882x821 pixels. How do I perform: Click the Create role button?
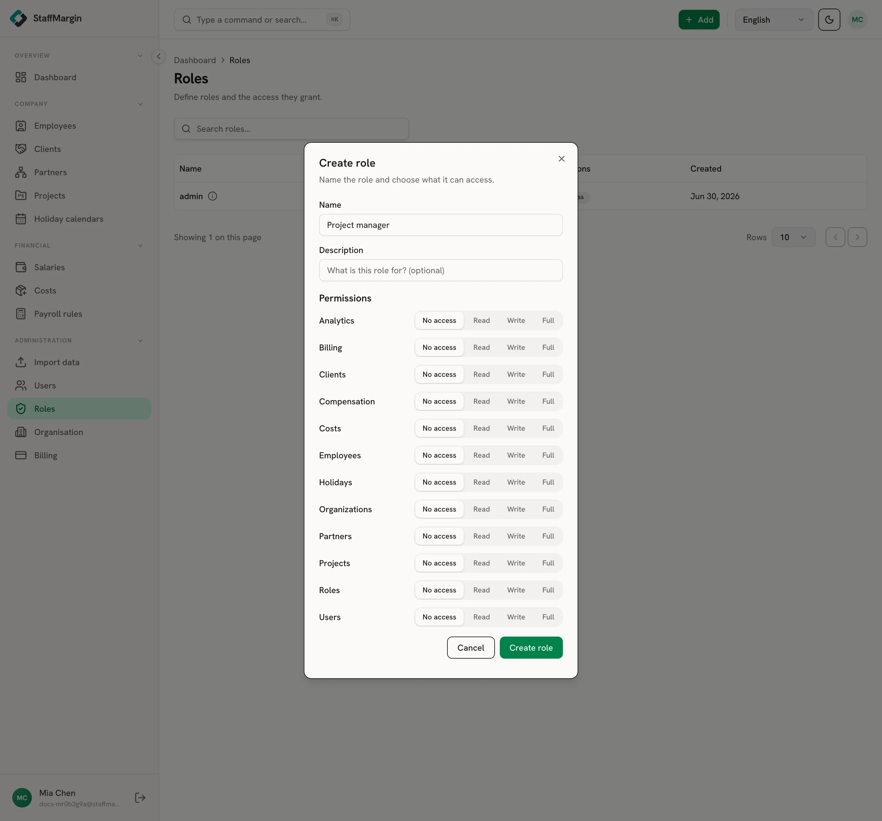point(531,648)
